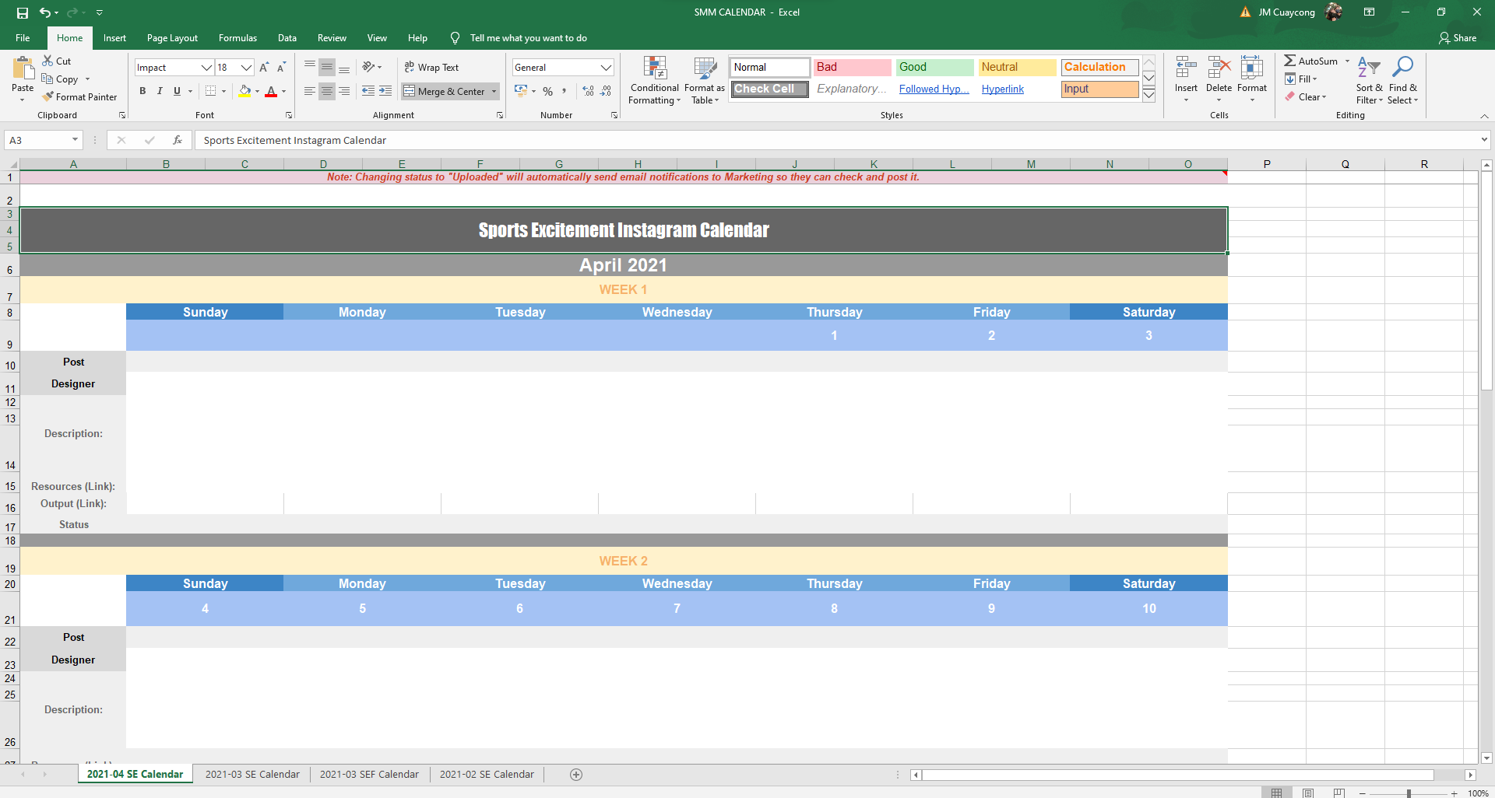The height and width of the screenshot is (798, 1495).
Task: Open the number format dropdown showing General
Action: [606, 68]
